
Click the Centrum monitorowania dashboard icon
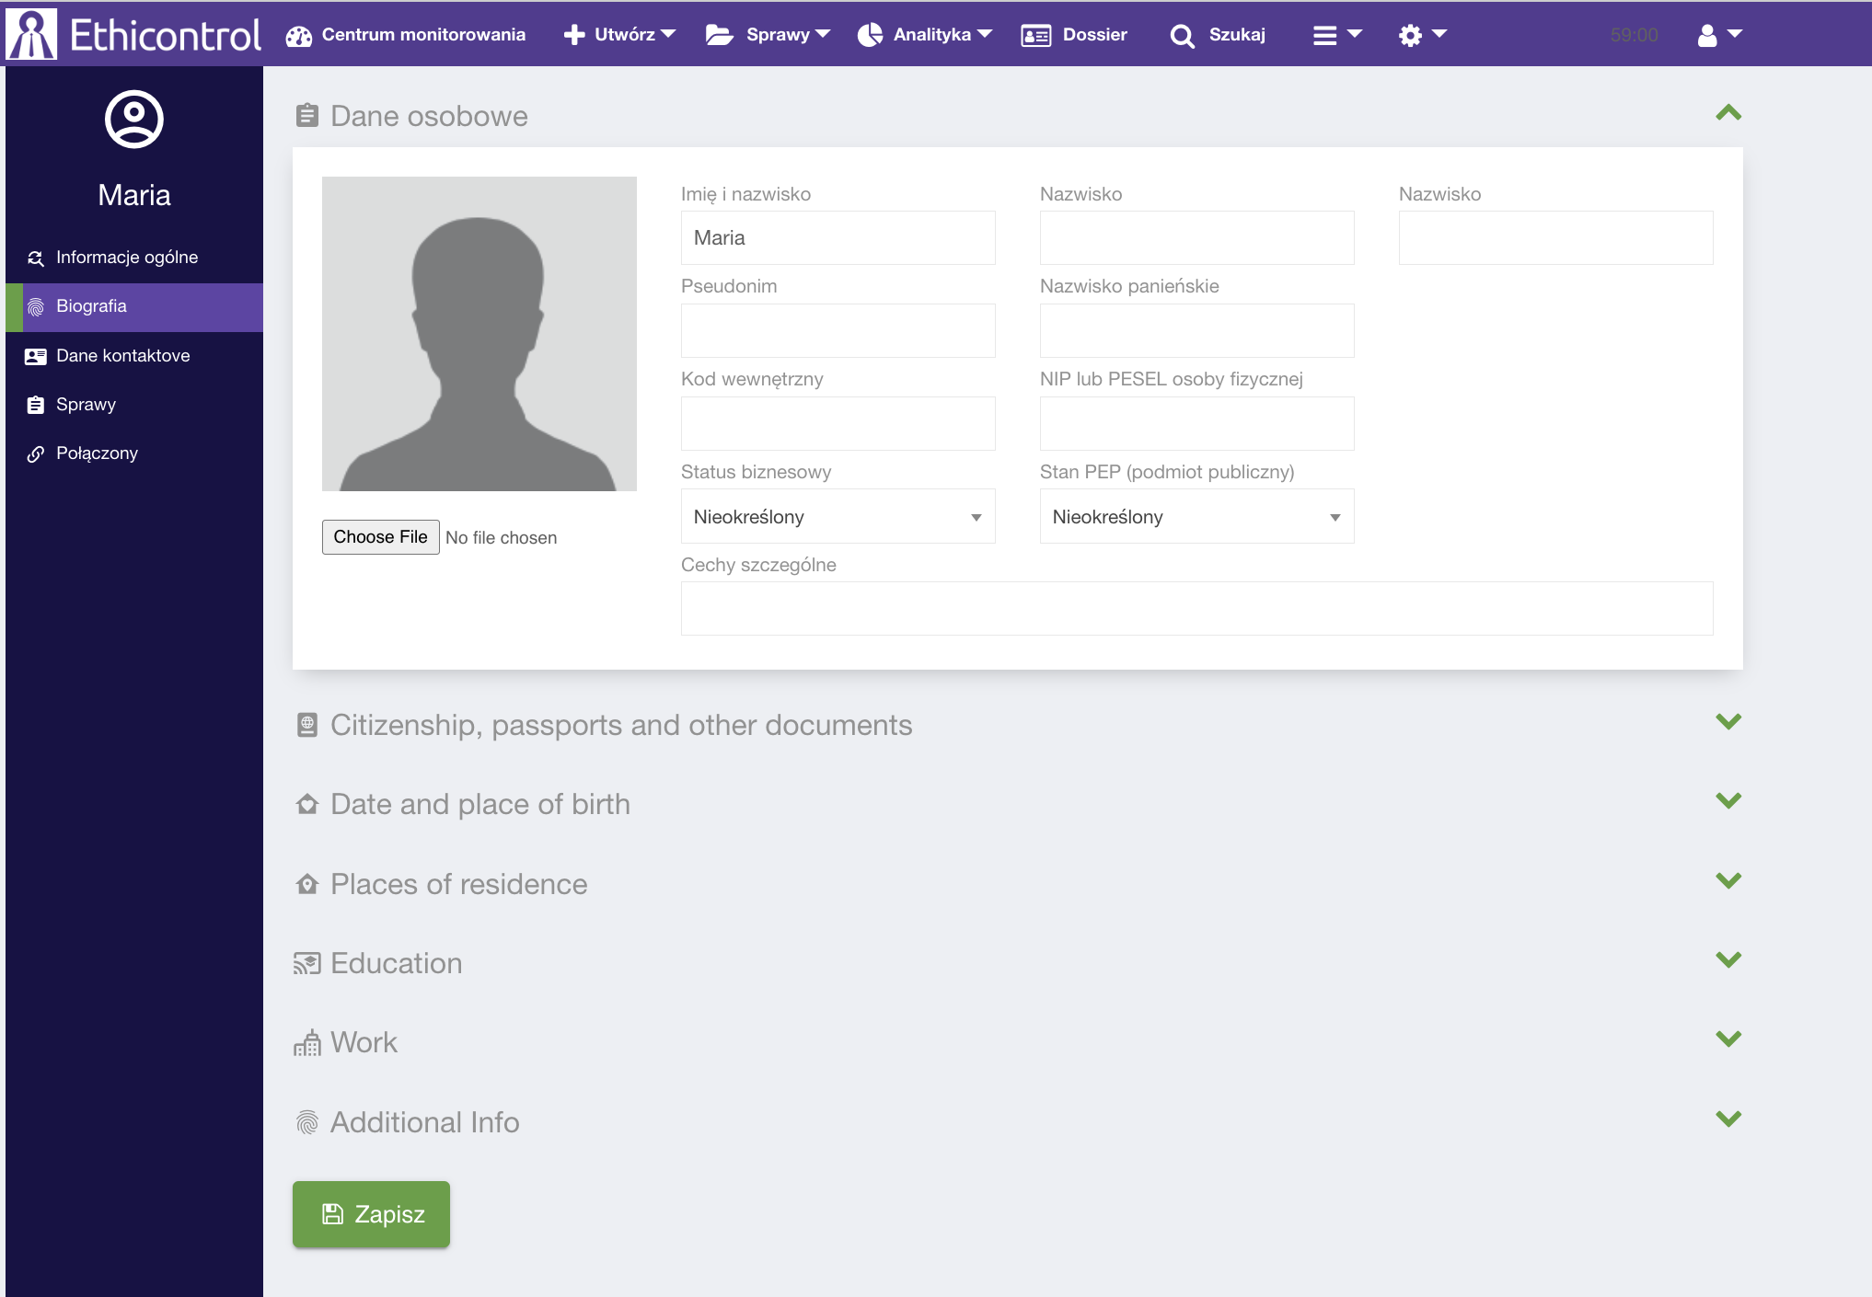point(299,35)
